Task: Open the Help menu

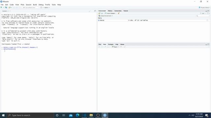Action: click(x=59, y=5)
